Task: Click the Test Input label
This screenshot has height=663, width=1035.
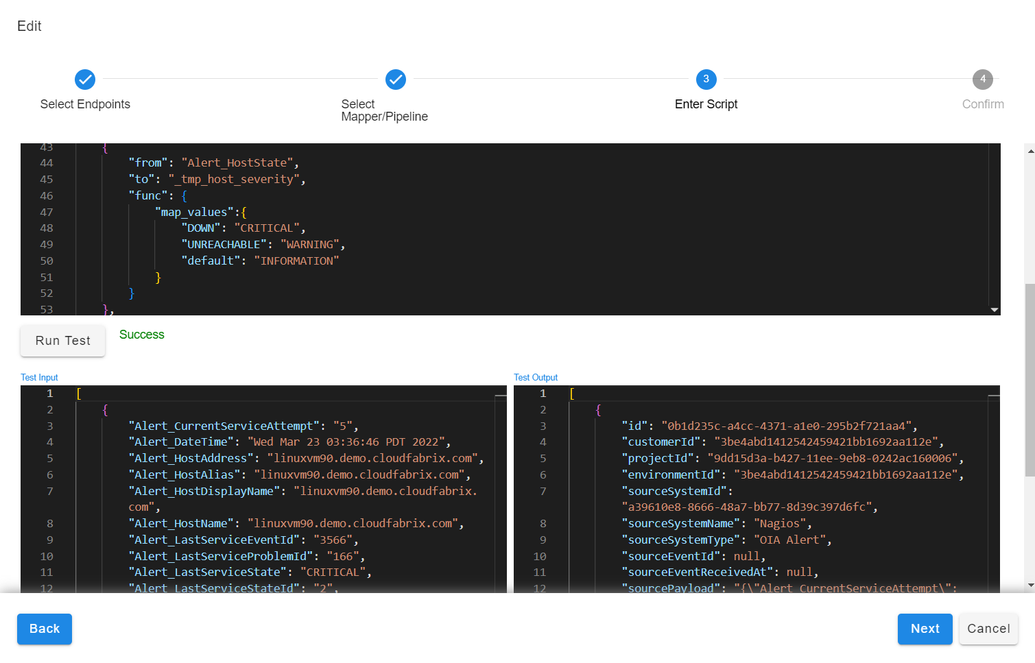Action: click(39, 378)
